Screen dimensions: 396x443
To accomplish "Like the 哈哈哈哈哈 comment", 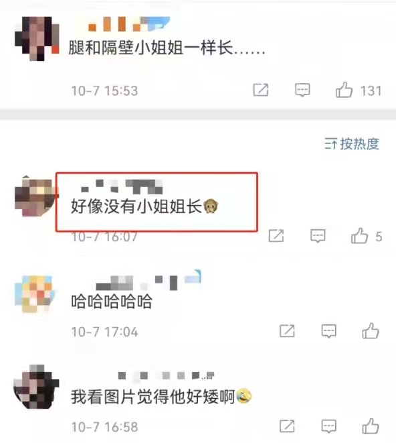I will point(371,331).
